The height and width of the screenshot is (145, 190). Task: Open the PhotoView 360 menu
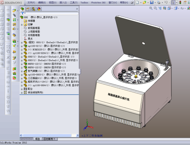[x=98, y=3]
